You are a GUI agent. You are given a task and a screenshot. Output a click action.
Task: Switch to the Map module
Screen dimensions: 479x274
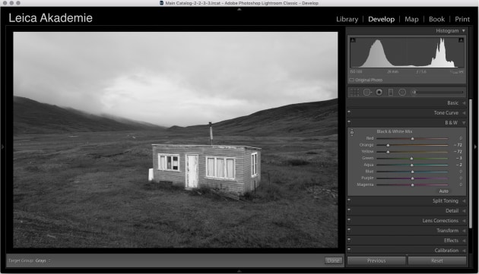411,19
